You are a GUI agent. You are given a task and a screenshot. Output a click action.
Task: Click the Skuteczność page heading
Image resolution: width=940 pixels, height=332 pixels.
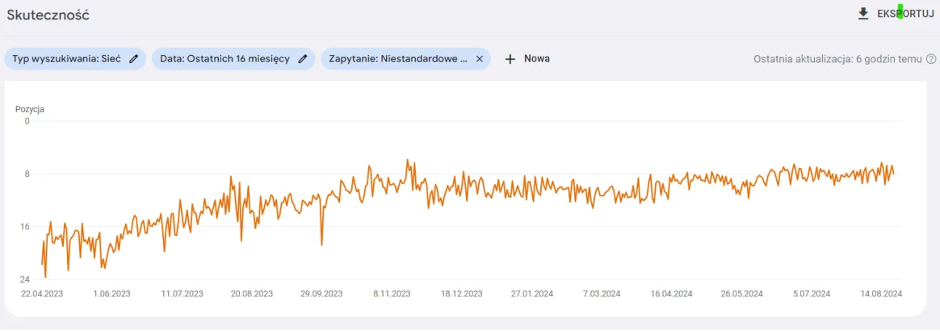[48, 15]
